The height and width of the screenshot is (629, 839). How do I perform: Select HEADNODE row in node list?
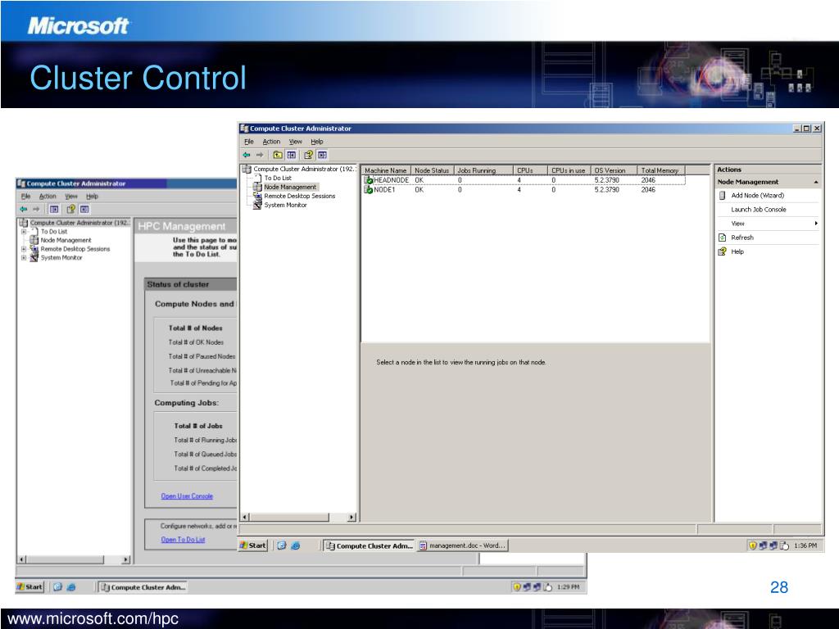point(524,180)
